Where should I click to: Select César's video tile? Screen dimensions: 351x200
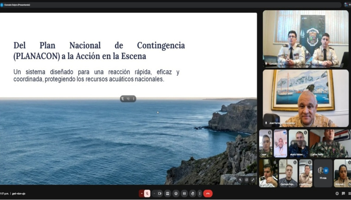point(265,143)
